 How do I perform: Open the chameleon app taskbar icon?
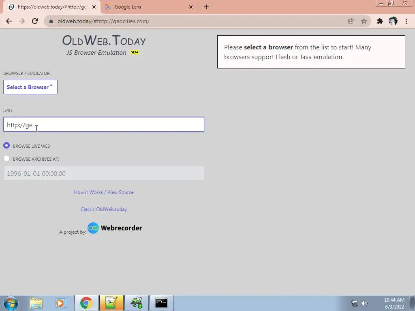(x=137, y=303)
